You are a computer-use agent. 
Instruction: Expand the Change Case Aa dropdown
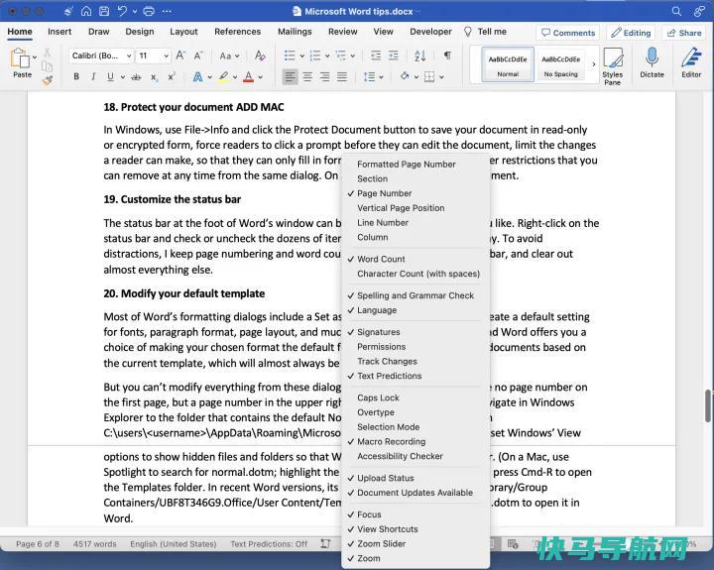(x=237, y=56)
